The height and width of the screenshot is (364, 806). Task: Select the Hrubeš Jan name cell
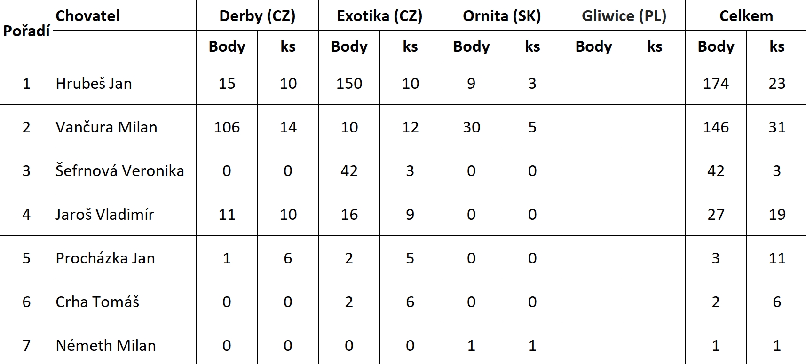point(94,84)
